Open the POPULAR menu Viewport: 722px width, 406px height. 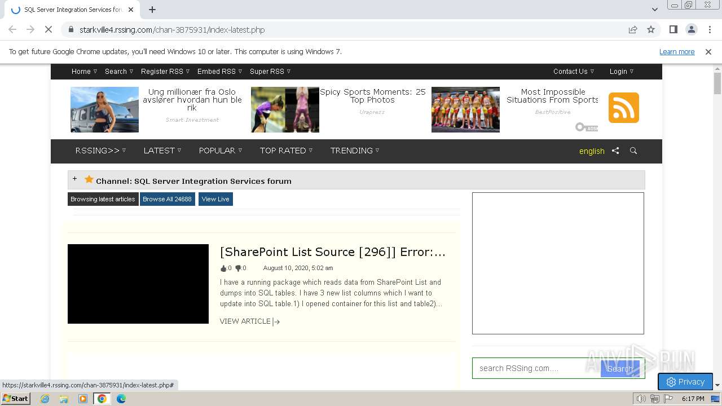(221, 151)
